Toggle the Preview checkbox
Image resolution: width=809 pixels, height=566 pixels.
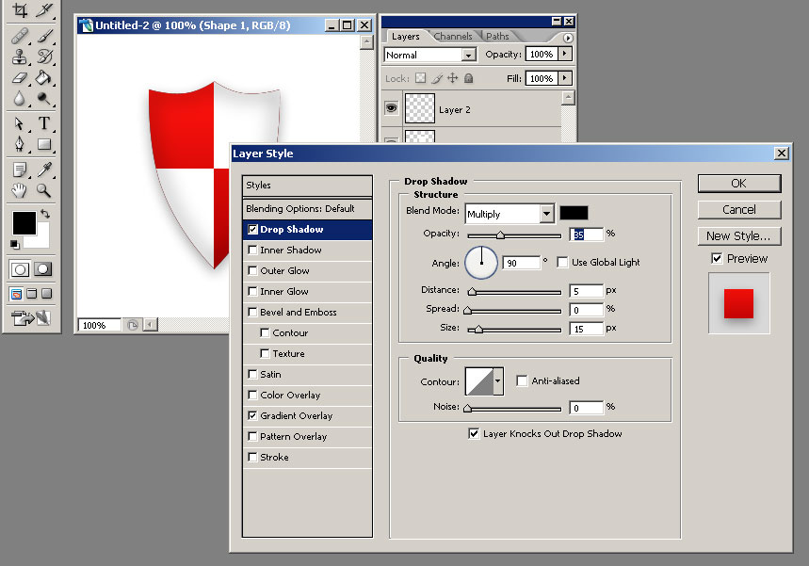pyautogui.click(x=717, y=258)
